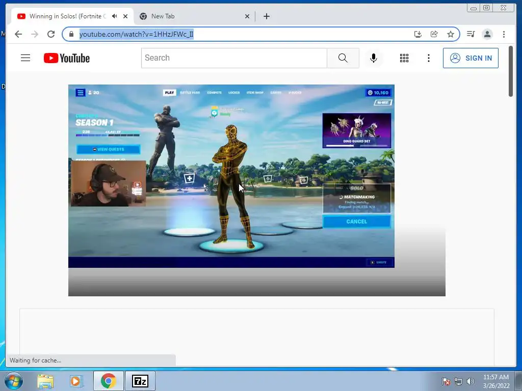522x391 pixels.
Task: Grab the page vertical scrollbar thumb
Action: [511, 71]
